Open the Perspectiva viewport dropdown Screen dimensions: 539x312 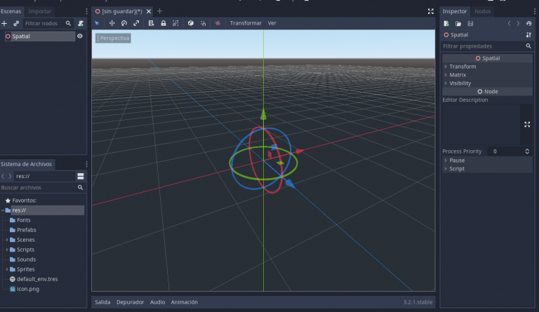click(113, 38)
